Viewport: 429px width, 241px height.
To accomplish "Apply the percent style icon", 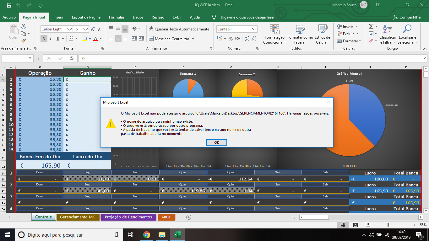I will click(x=231, y=39).
